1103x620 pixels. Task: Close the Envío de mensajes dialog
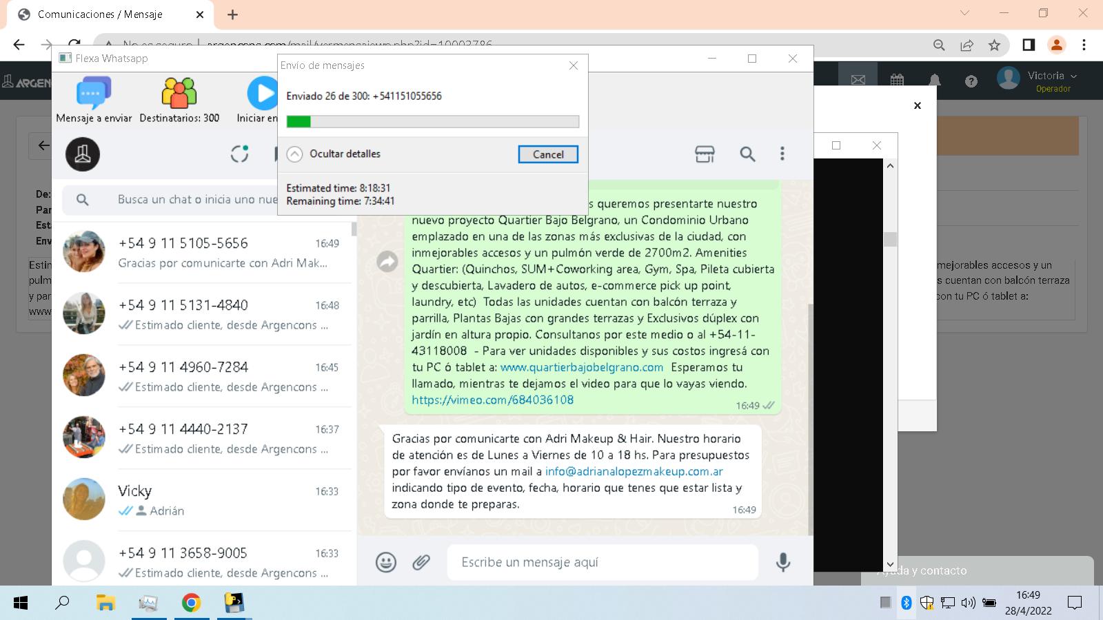point(573,65)
